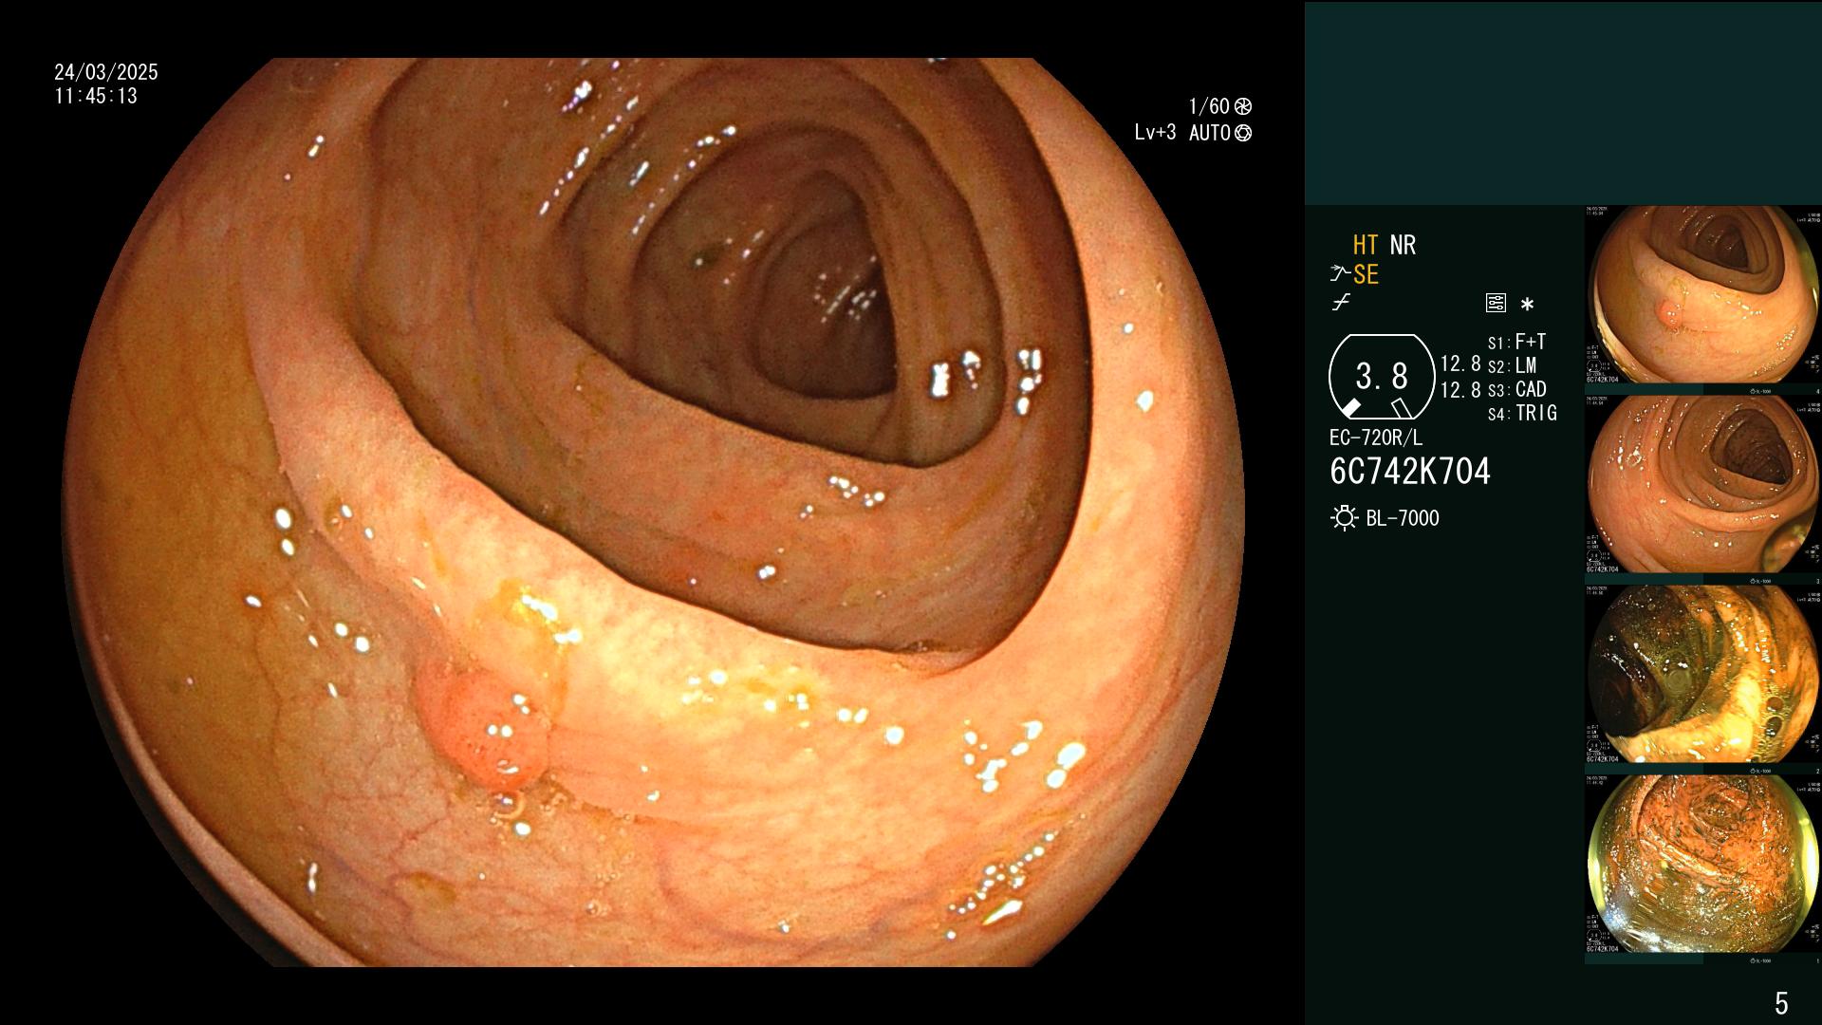Image resolution: width=1822 pixels, height=1025 pixels.
Task: Click the settings sliders icon beside the asterisk
Action: point(1496,304)
